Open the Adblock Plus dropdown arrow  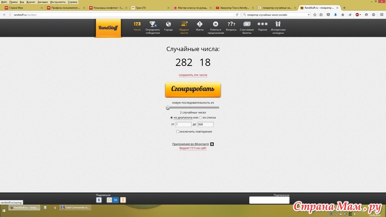(x=360, y=15)
